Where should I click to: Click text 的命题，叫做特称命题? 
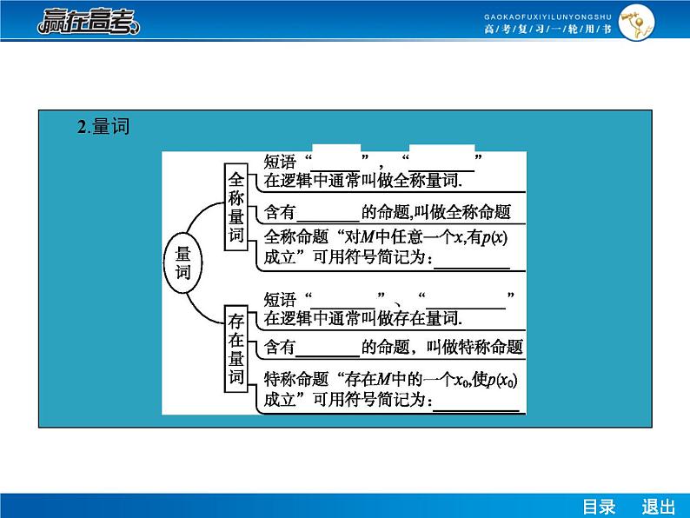441,347
